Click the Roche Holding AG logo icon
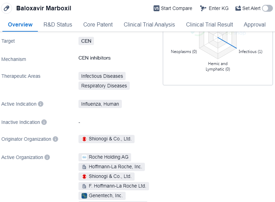Image resolution: width=275 pixels, height=202 pixels. 84,157
